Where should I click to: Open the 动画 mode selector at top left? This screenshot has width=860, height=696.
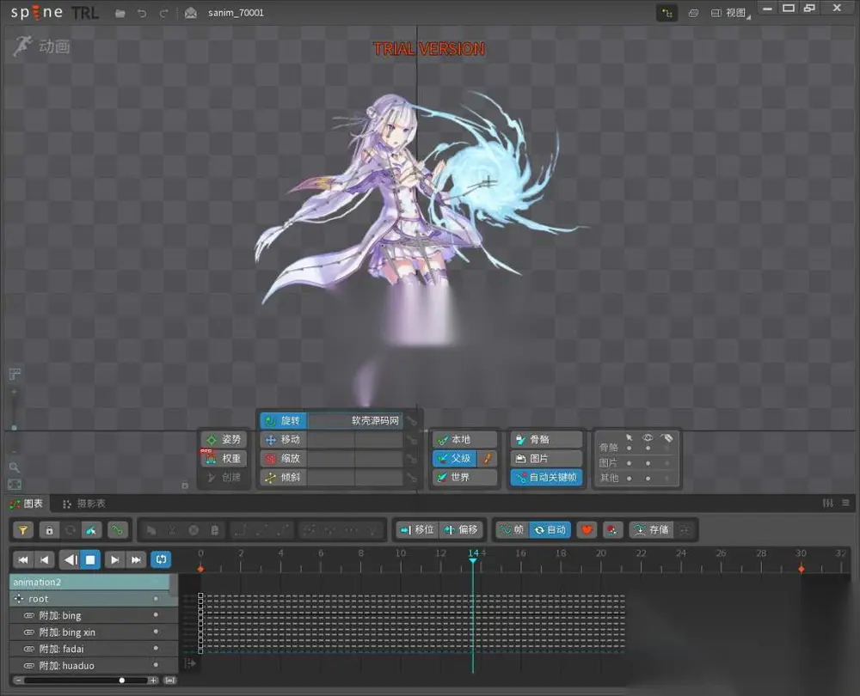coord(42,46)
